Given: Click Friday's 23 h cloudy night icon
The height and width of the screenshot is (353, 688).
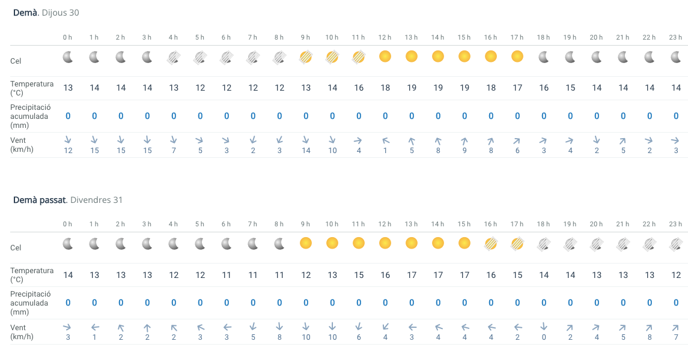Looking at the screenshot, I should coord(676,244).
